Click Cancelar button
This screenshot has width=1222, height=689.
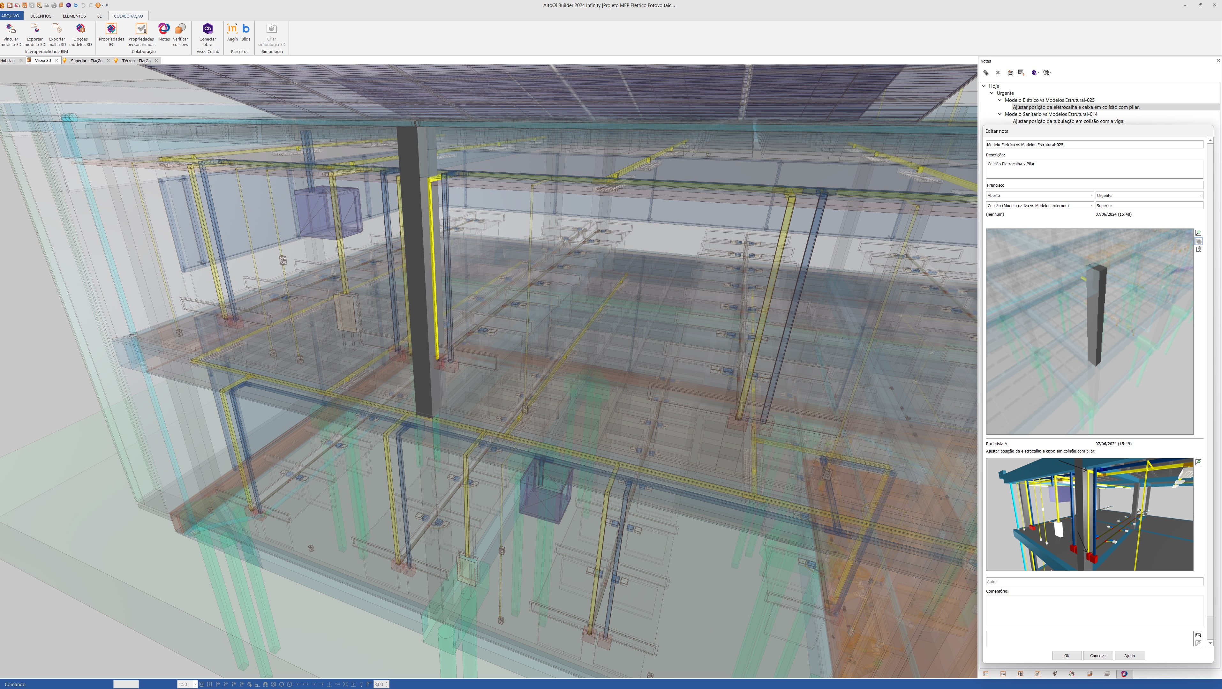click(1098, 655)
